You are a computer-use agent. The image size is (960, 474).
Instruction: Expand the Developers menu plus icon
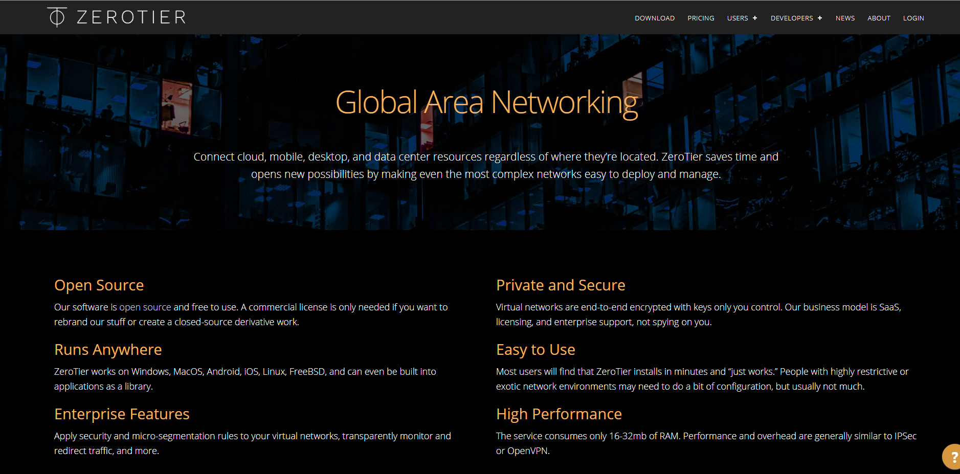tap(819, 18)
